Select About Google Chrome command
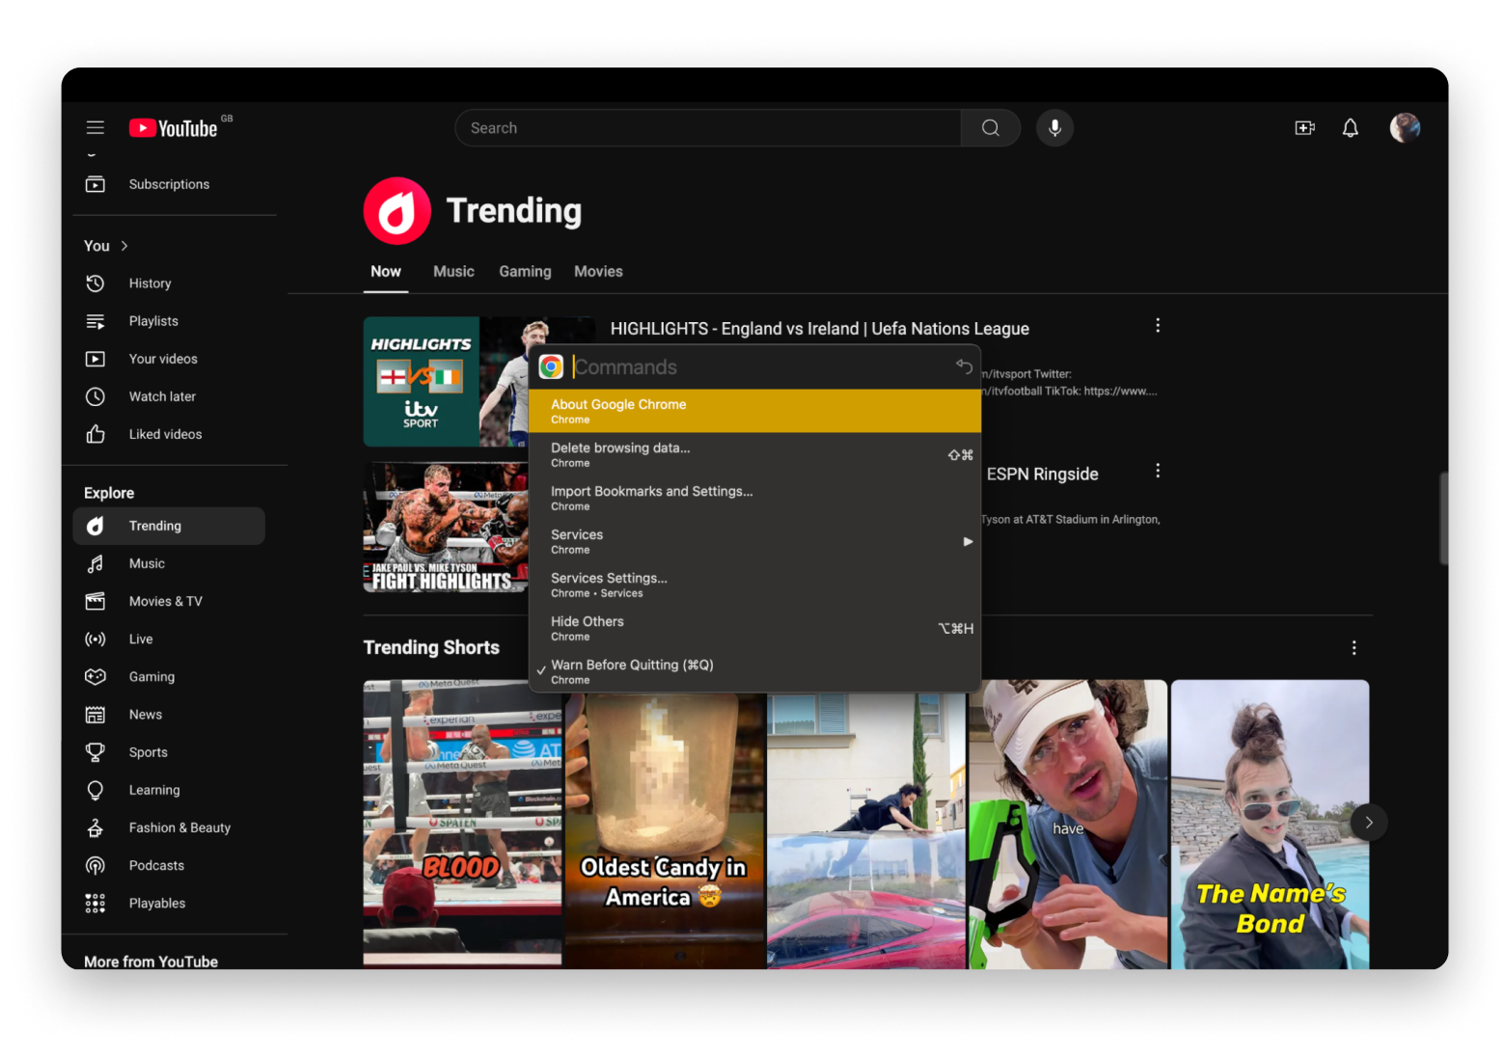Screen dimensions: 1505x1059 (754, 411)
